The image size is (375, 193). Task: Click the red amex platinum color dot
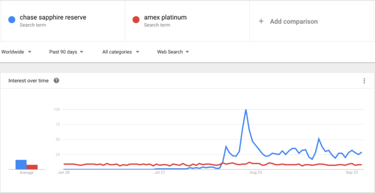(136, 20)
